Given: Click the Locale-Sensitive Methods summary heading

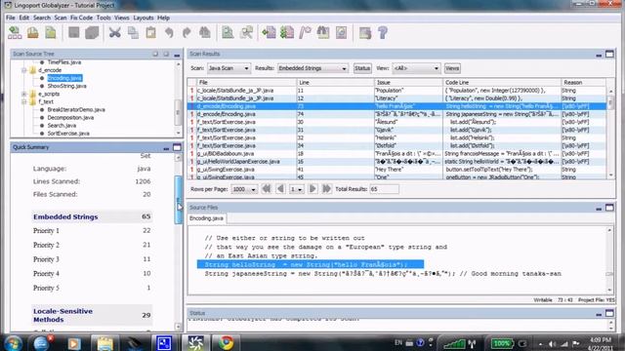Looking at the screenshot, I should point(62,315).
